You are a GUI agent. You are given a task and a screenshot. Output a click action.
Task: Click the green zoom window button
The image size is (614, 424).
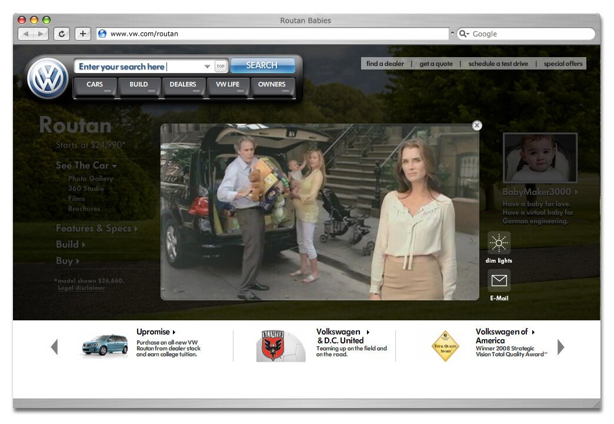pos(46,20)
